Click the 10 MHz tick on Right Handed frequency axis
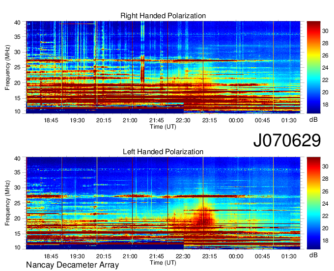The height and width of the screenshot is (271, 334). 17,111
